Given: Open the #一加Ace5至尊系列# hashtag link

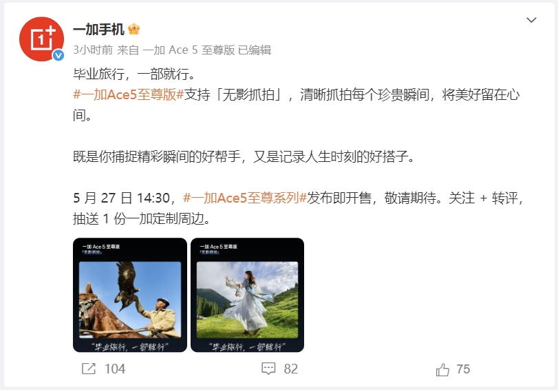Looking at the screenshot, I should coord(245,198).
